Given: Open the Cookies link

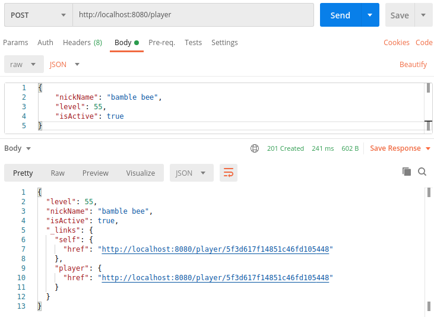Looking at the screenshot, I should (396, 43).
